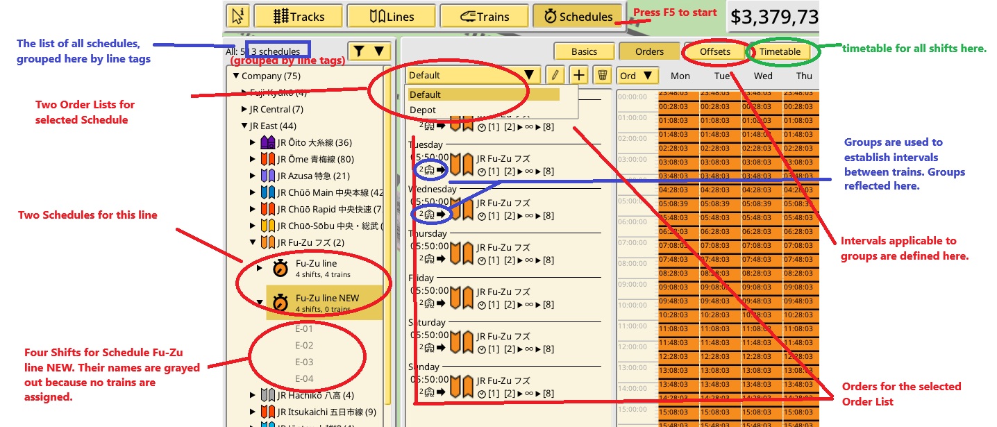Select the Wednesday JR Fu-Zu order text
997x427 pixels.
tap(503, 203)
